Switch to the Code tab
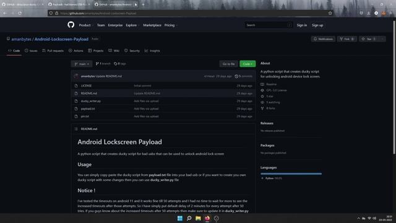396x223 pixels. [x=14, y=51]
